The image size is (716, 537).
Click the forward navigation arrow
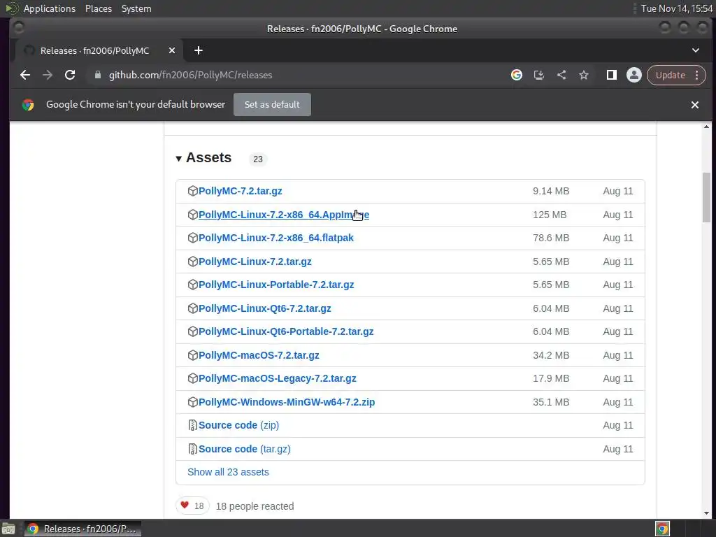click(x=48, y=76)
